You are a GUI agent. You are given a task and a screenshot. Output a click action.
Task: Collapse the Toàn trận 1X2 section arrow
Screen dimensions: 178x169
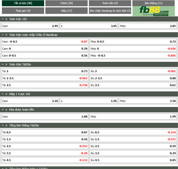pyautogui.click(x=3, y=19)
